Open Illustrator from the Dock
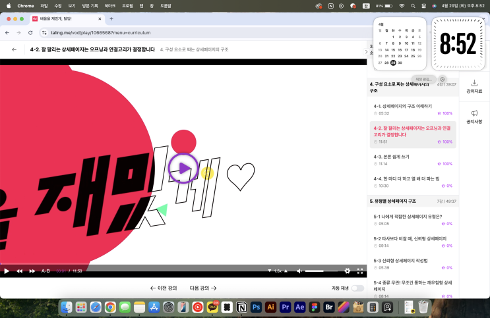Image resolution: width=490 pixels, height=318 pixels. [270, 307]
